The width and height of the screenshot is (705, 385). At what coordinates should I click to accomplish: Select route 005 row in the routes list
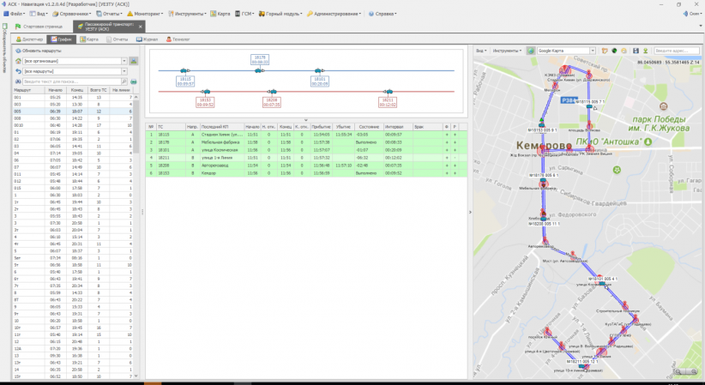[x=73, y=111]
